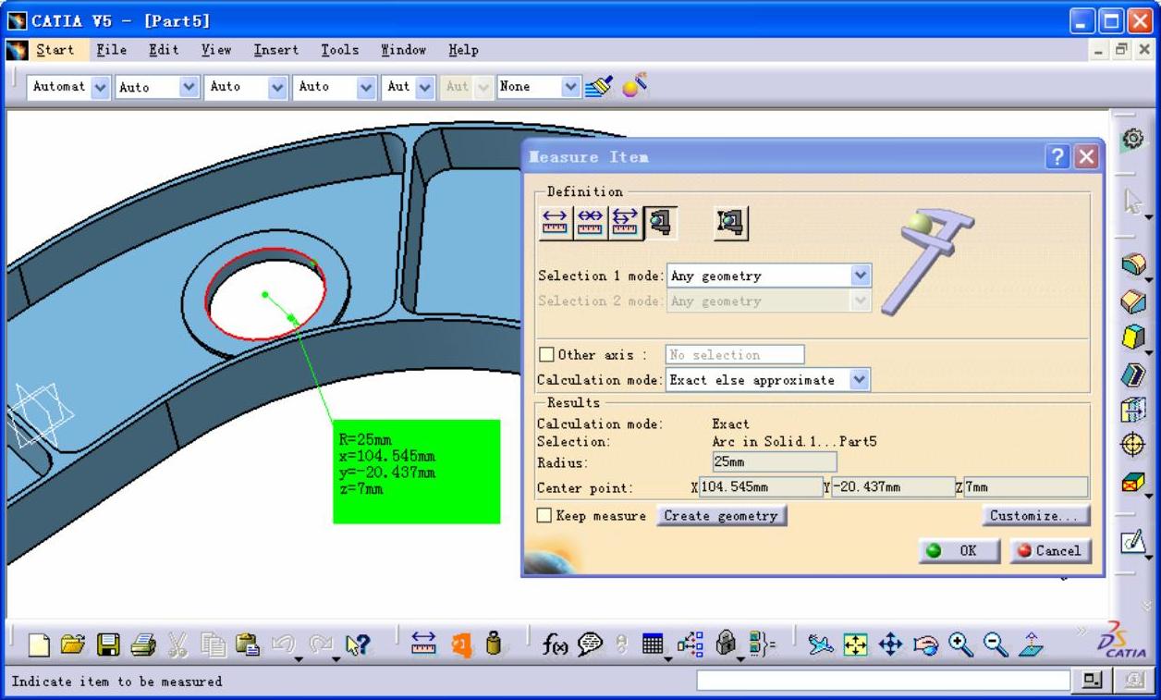Click the Y center point field -20.437mm
This screenshot has height=700, width=1161.
coord(892,487)
